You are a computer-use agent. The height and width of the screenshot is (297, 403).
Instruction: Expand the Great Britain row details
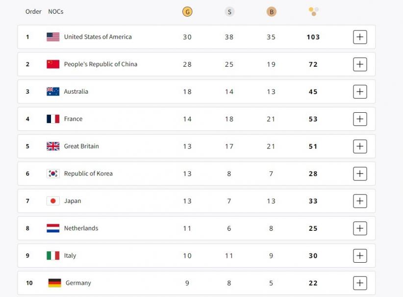pyautogui.click(x=360, y=146)
